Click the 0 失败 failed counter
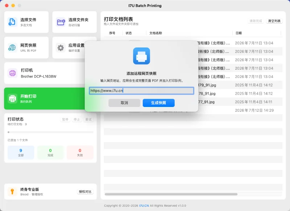The width and height of the screenshot is (290, 211). (80, 152)
